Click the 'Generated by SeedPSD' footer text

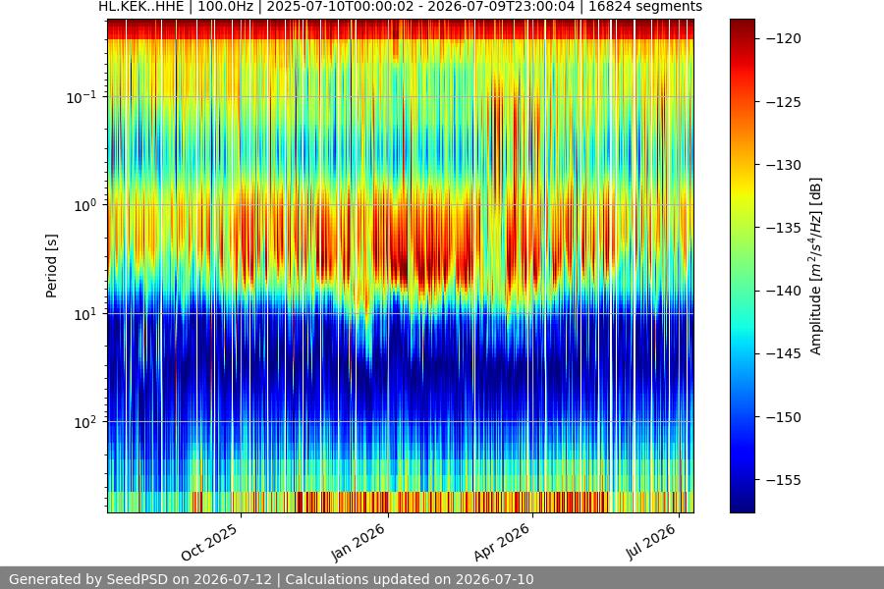pos(271,579)
